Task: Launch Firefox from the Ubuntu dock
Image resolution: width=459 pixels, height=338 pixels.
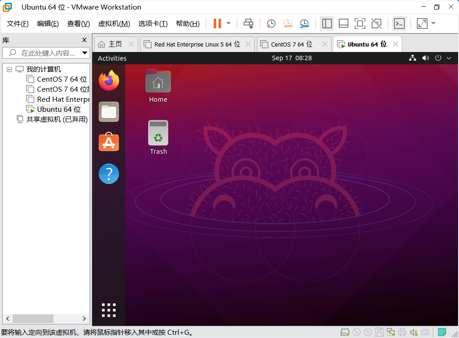Action: point(109,80)
